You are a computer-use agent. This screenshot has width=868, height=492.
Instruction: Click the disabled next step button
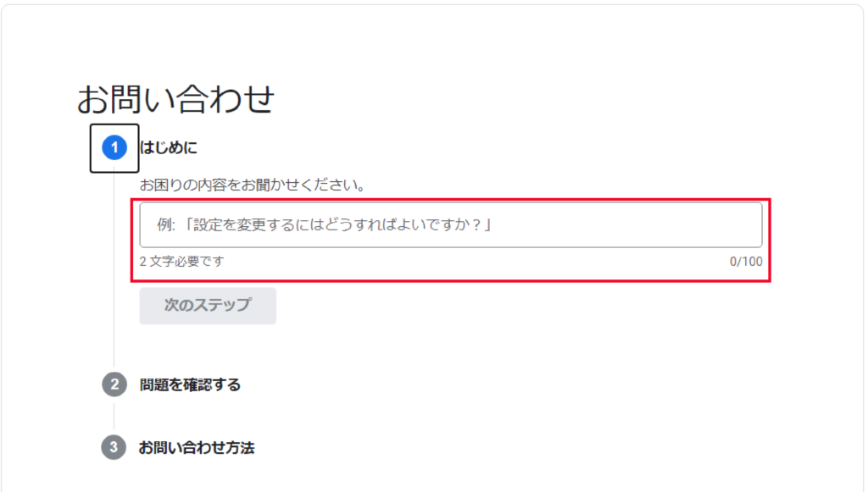(208, 306)
